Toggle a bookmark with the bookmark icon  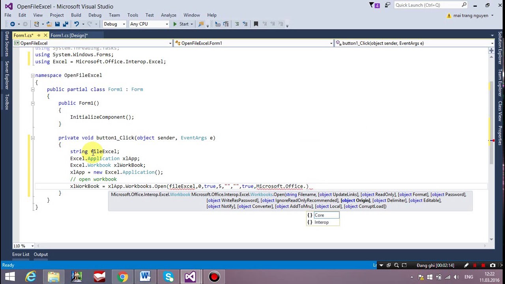tap(256, 24)
